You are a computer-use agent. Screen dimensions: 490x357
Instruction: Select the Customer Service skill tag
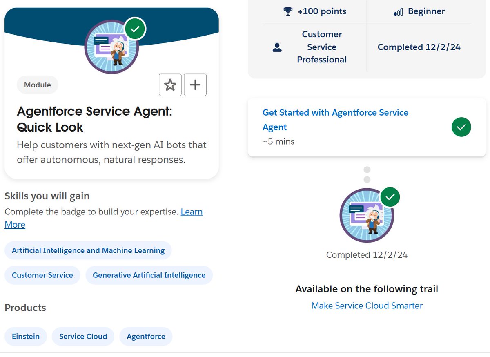pos(42,275)
